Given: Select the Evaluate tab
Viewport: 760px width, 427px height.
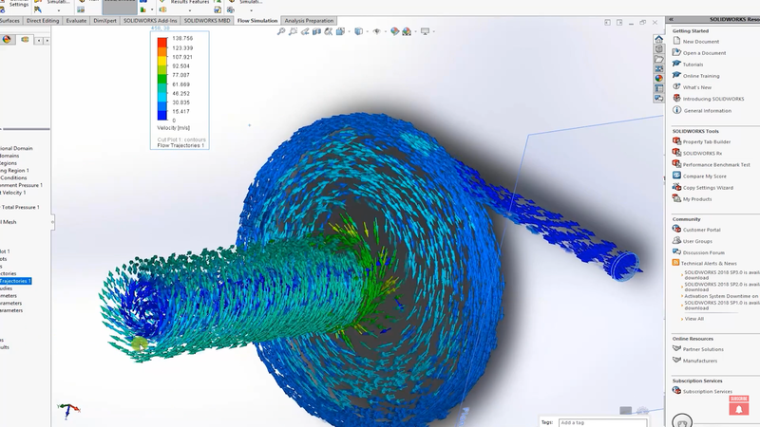Looking at the screenshot, I should (x=77, y=20).
